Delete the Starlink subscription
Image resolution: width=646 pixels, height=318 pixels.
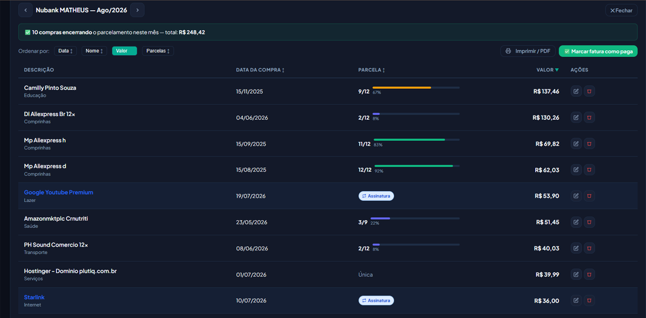point(589,300)
